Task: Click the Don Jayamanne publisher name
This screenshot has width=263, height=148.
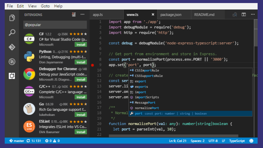Action: (x=51, y=62)
